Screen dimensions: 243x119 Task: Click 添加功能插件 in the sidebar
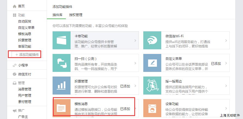pos(27,54)
